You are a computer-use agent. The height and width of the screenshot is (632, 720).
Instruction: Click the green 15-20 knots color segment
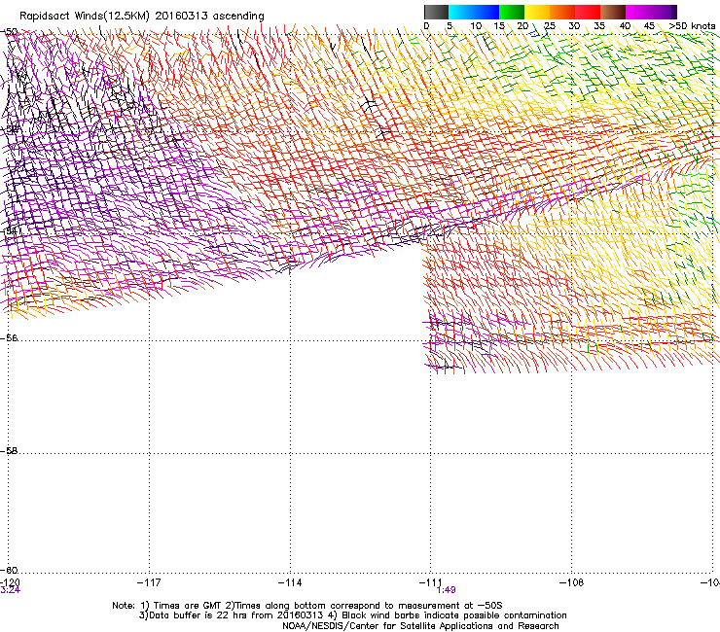click(512, 12)
